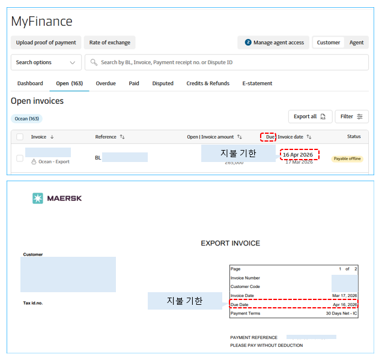
Task: Click the Payable offline status badge
Action: click(347, 158)
